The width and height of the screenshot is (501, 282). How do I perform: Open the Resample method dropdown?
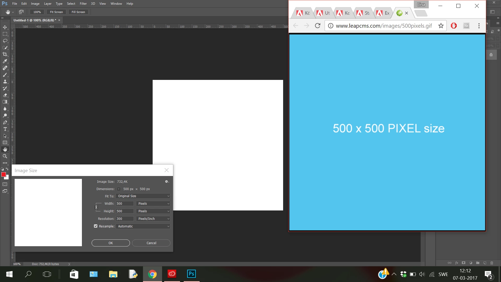click(x=143, y=226)
